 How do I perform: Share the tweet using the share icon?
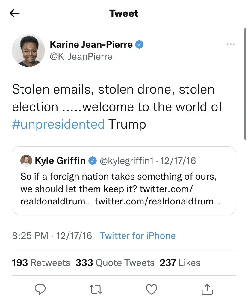pos(207,289)
